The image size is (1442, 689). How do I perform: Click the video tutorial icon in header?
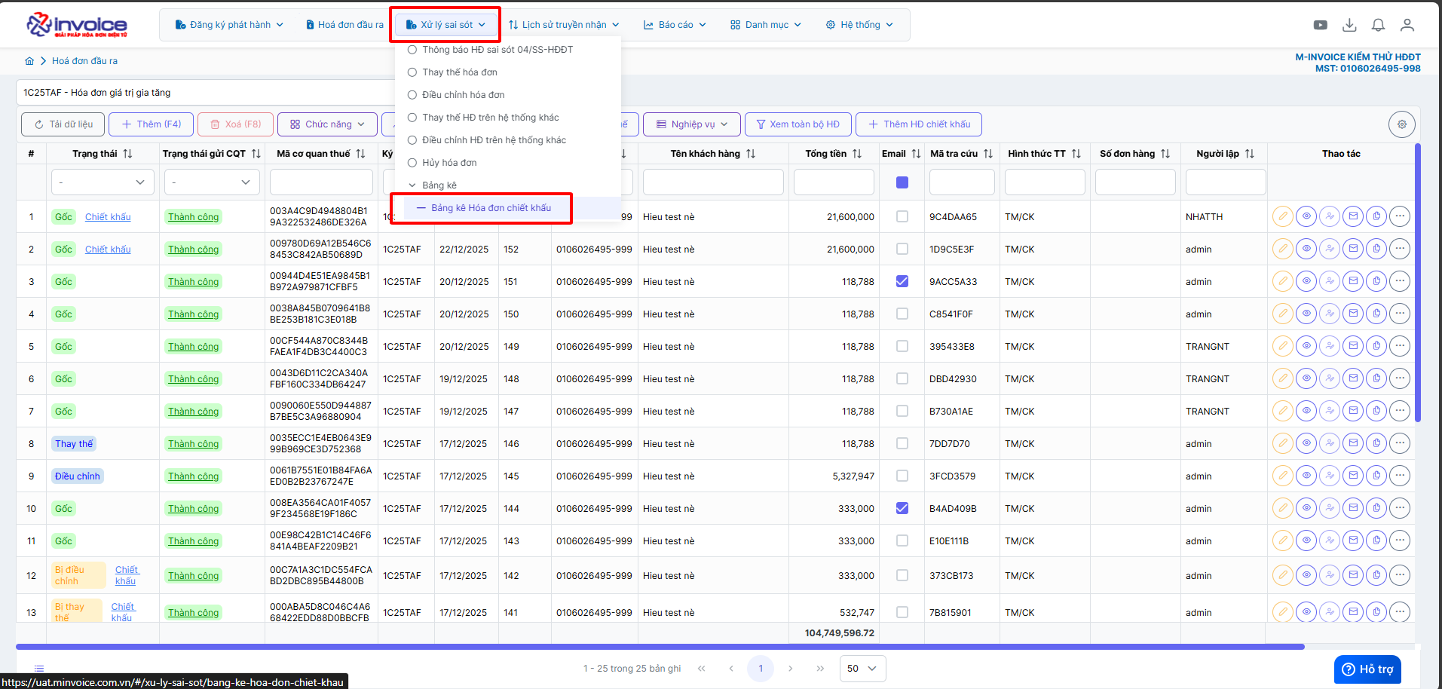pyautogui.click(x=1320, y=25)
